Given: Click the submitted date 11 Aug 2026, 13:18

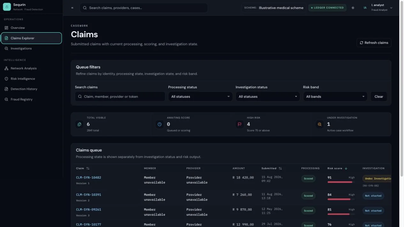Looking at the screenshot, I should 272,196.
